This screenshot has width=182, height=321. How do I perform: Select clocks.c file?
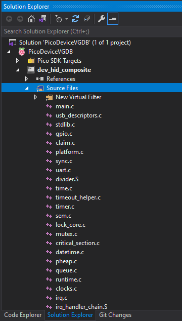(x=66, y=289)
